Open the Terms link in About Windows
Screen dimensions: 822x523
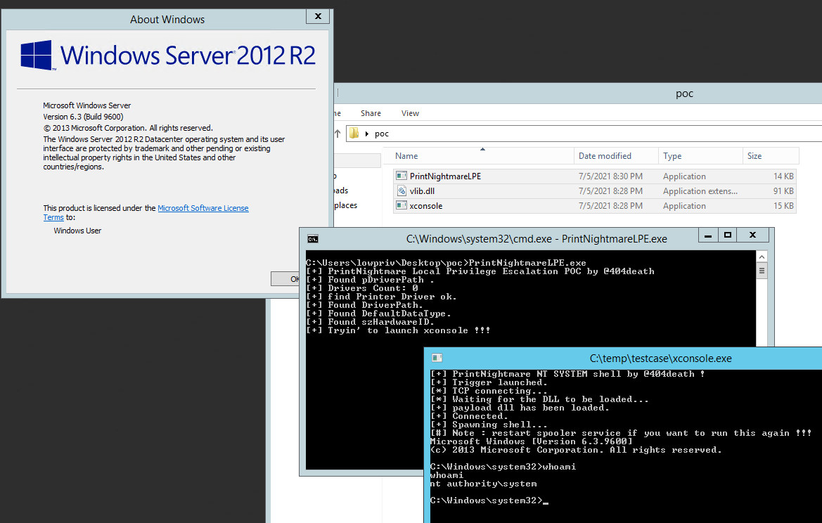point(53,217)
